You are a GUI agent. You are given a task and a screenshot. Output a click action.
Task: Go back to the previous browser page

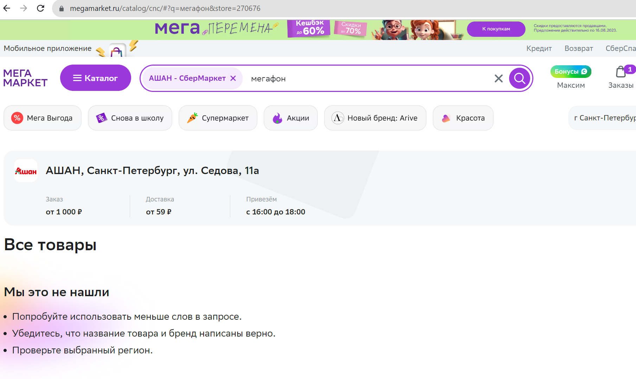[x=7, y=8]
